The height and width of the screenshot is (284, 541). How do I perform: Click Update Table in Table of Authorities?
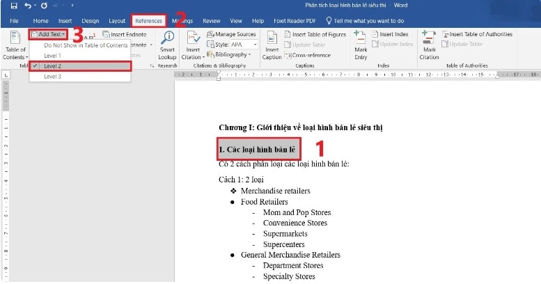462,44
